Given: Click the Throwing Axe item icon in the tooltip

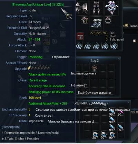Looking at the screenshot, I should point(66,13).
